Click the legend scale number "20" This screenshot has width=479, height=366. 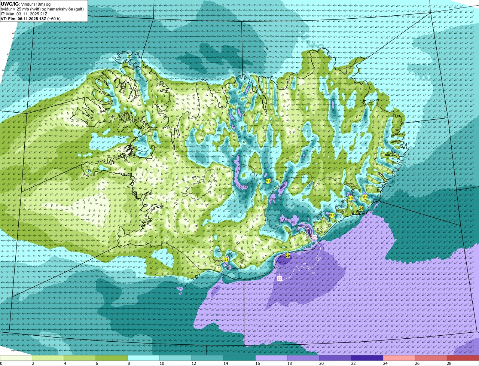tap(321, 363)
